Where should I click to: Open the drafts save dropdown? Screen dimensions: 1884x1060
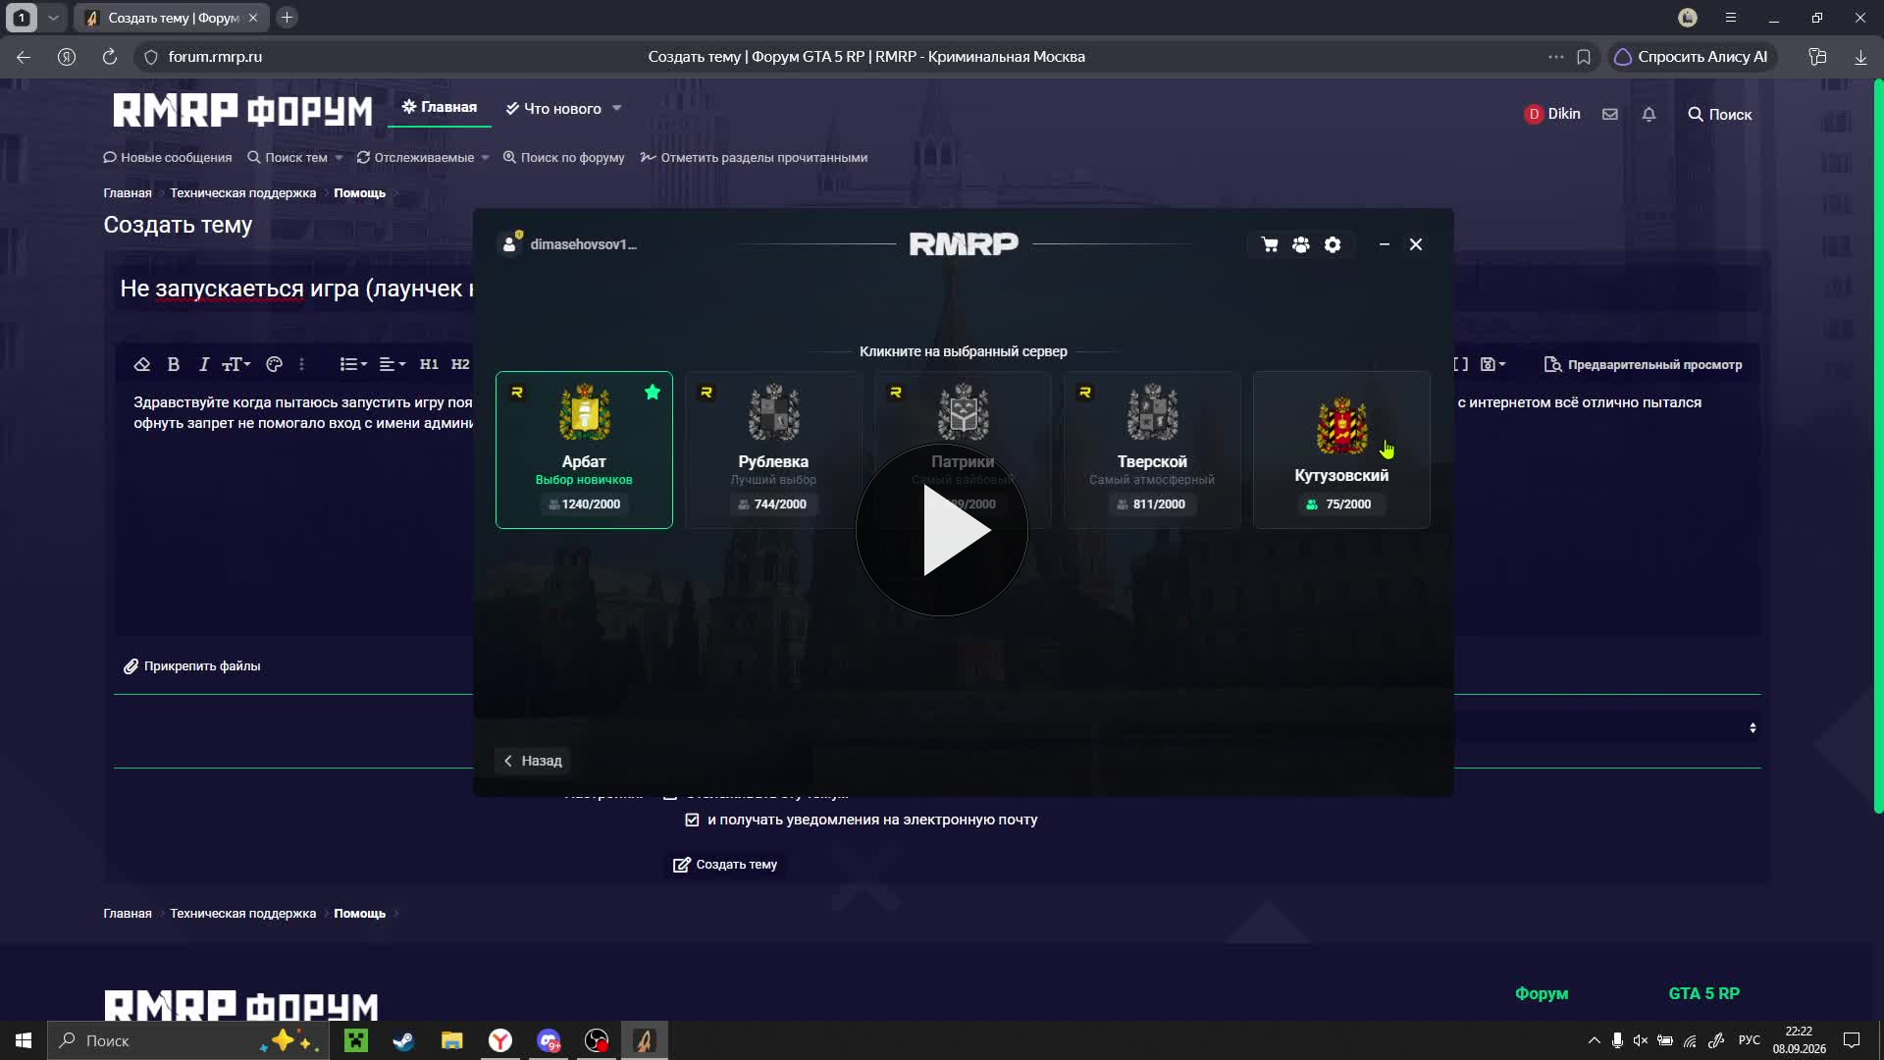(1492, 364)
